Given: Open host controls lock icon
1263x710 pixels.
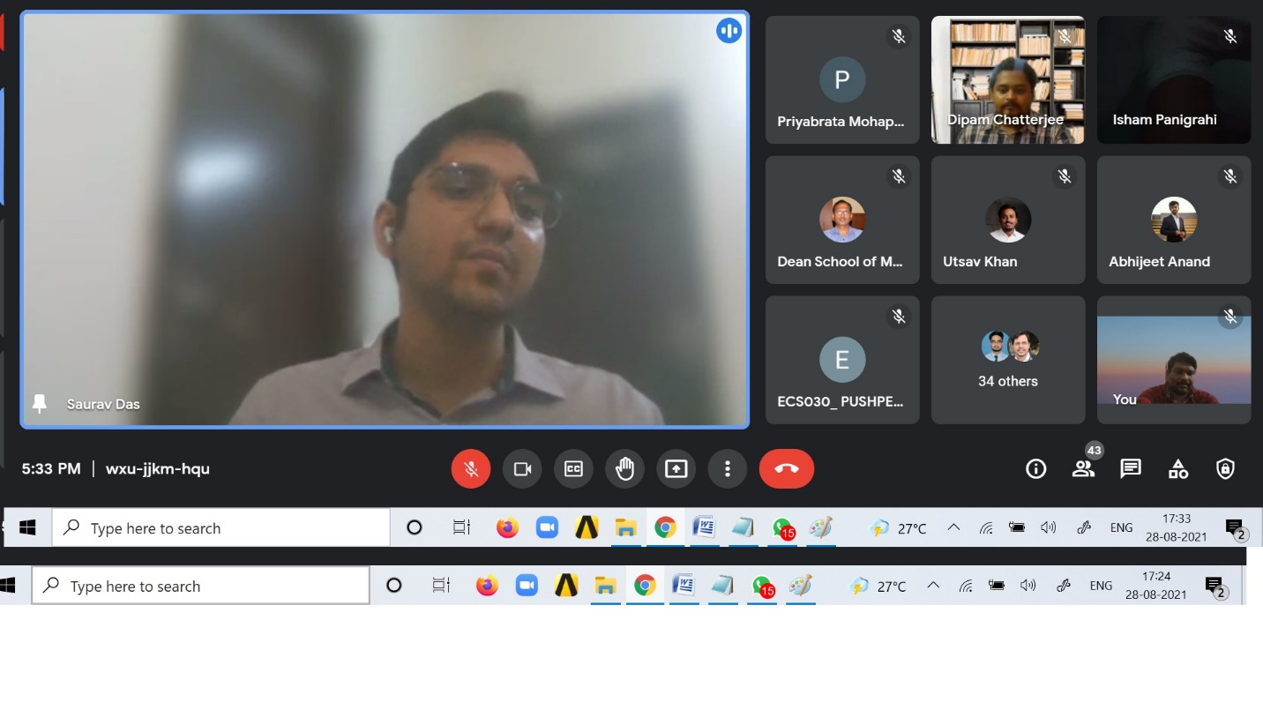Looking at the screenshot, I should coord(1225,469).
